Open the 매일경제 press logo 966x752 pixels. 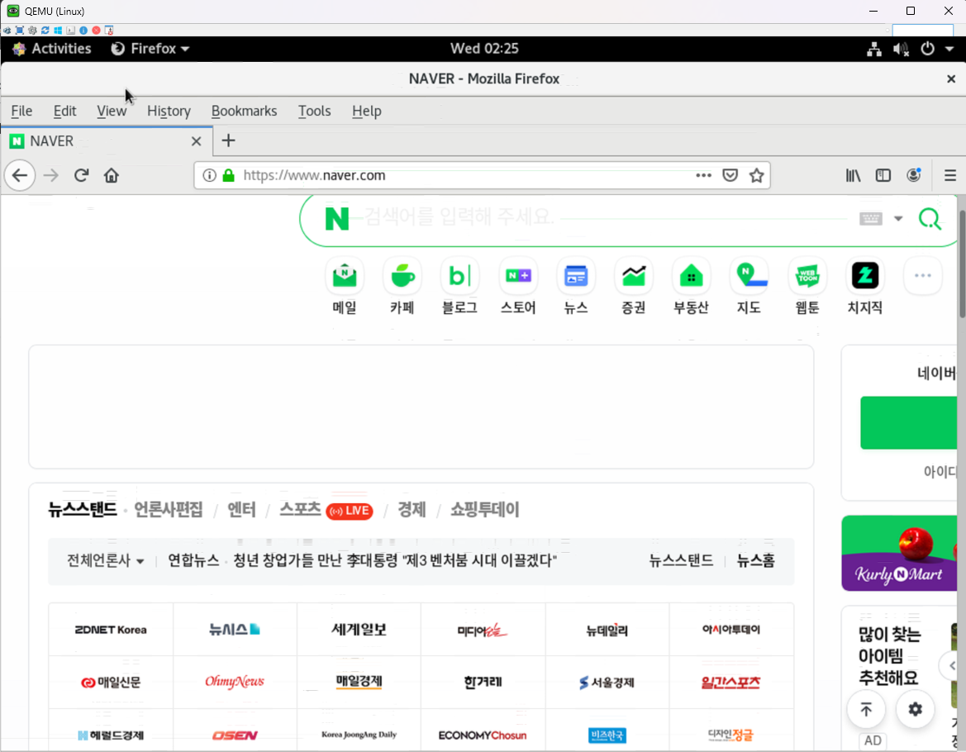359,682
